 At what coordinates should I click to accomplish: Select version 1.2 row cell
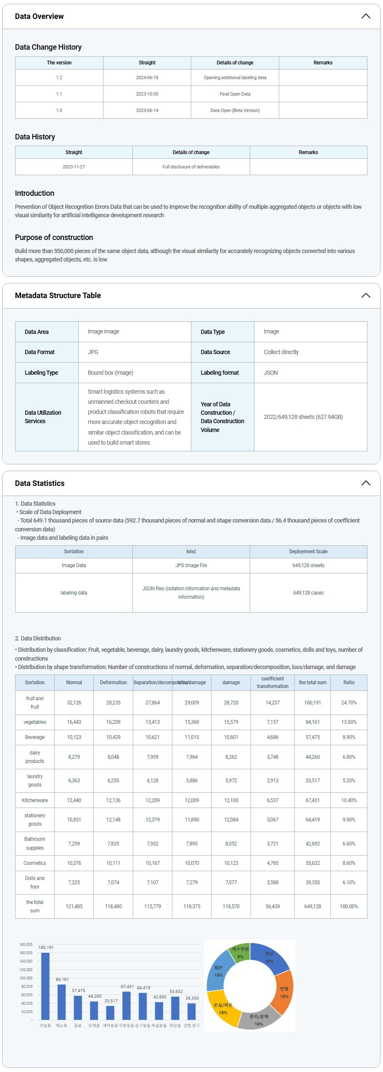[x=59, y=77]
